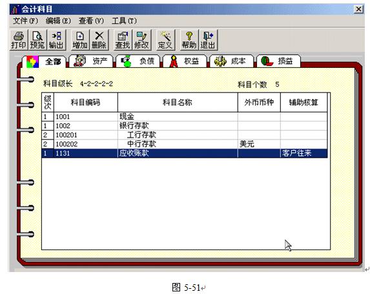
Task: Add a new account with 增加
Action: 80,39
